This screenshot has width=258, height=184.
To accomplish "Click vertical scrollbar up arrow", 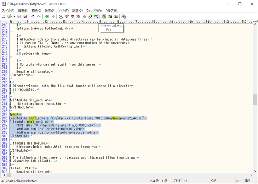I will [255, 25].
